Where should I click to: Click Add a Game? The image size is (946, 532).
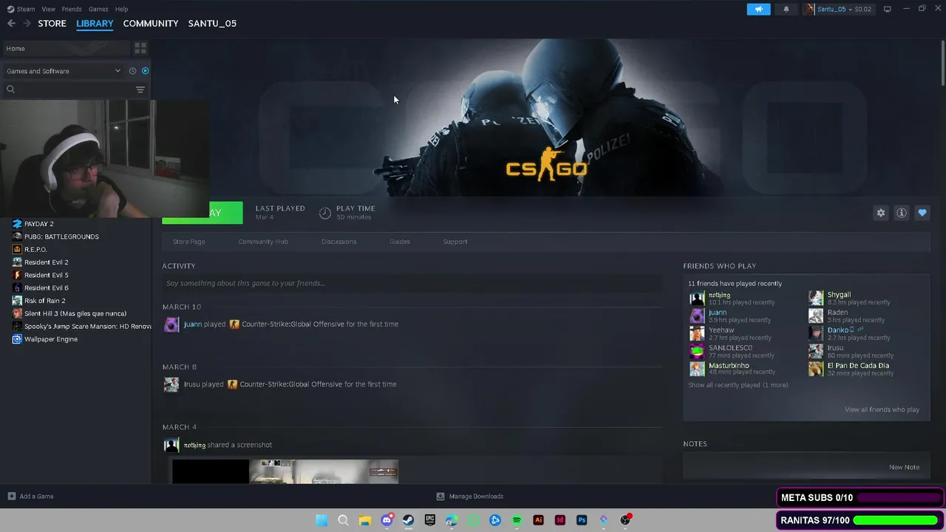click(x=30, y=497)
